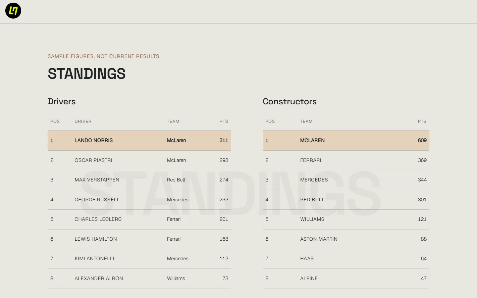Click Lando Norris's 311 points value
477x298 pixels.
(224, 140)
